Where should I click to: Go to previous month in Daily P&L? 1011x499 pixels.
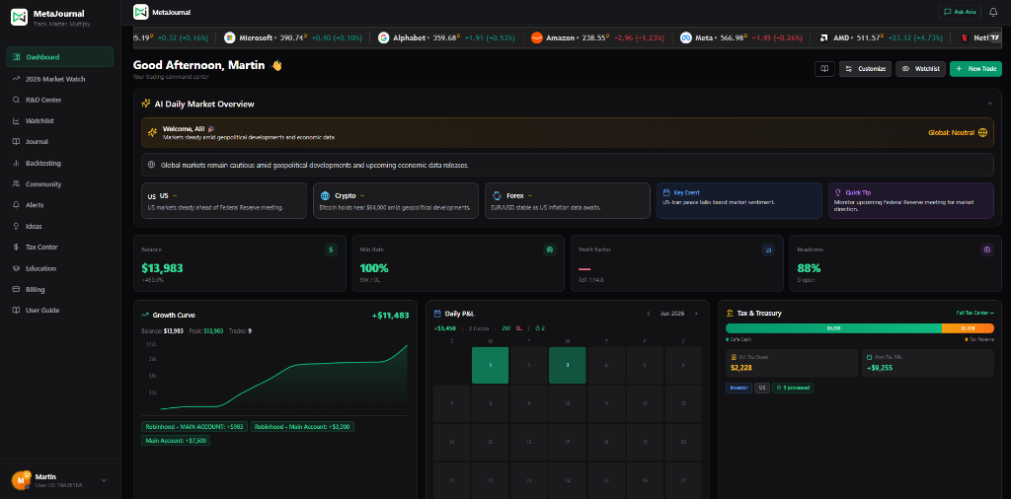coord(649,314)
